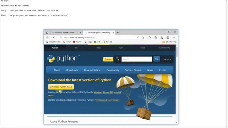Viewport: 228px width, 128px height.
Task: View site info lock icon in address bar
Action: [x=61, y=37]
